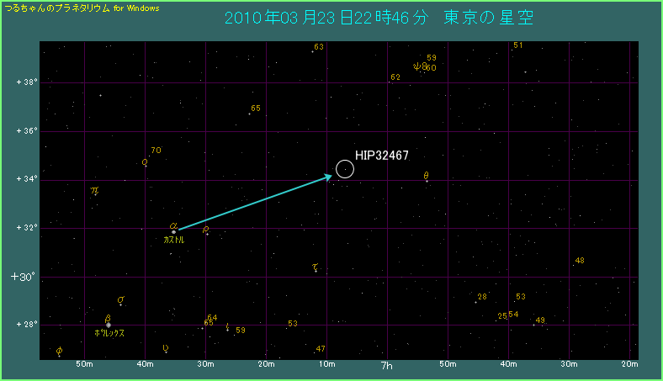This screenshot has width=663, height=381.
Task: Click the date and time title text
Action: click(x=379, y=18)
